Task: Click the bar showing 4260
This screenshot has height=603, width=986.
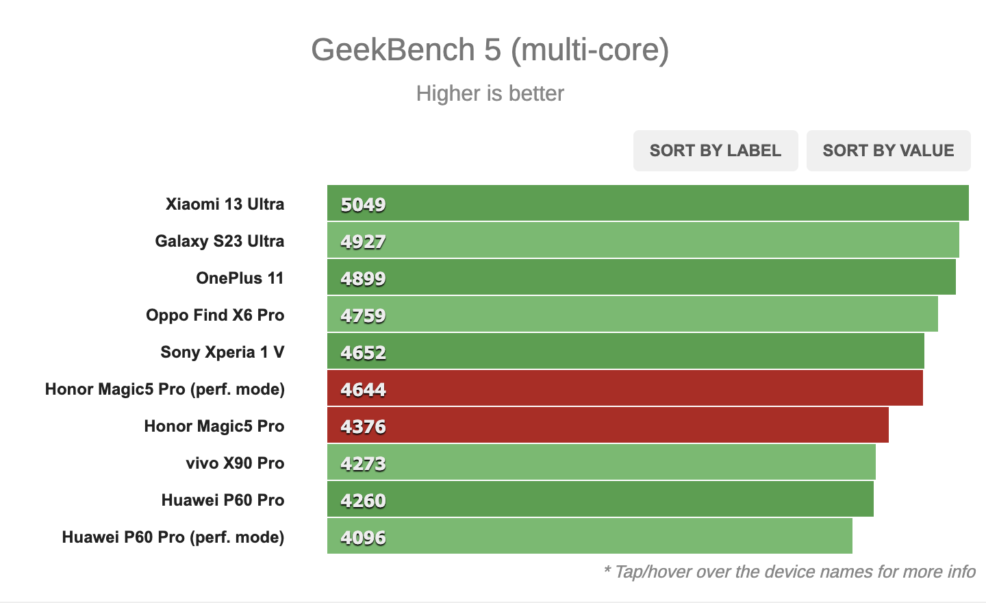Action: click(x=600, y=500)
